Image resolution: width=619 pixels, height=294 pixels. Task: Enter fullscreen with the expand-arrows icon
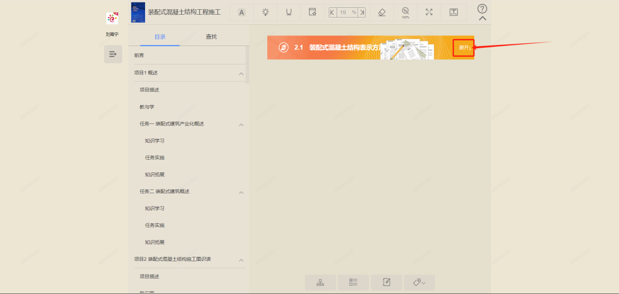point(429,12)
